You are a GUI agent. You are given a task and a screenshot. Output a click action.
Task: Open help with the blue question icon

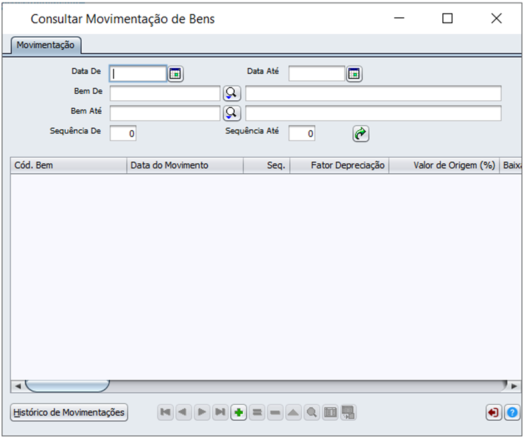512,413
